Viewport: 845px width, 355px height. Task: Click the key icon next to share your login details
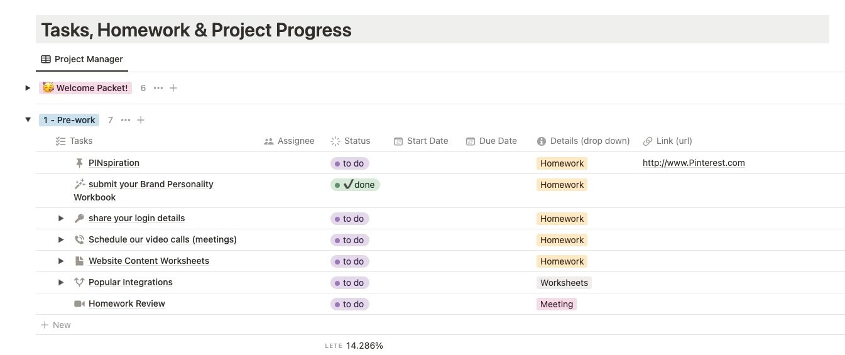pyautogui.click(x=79, y=218)
